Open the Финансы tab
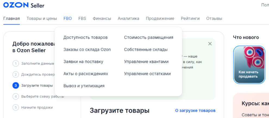This screenshot has height=118, width=269. pyautogui.click(x=102, y=18)
